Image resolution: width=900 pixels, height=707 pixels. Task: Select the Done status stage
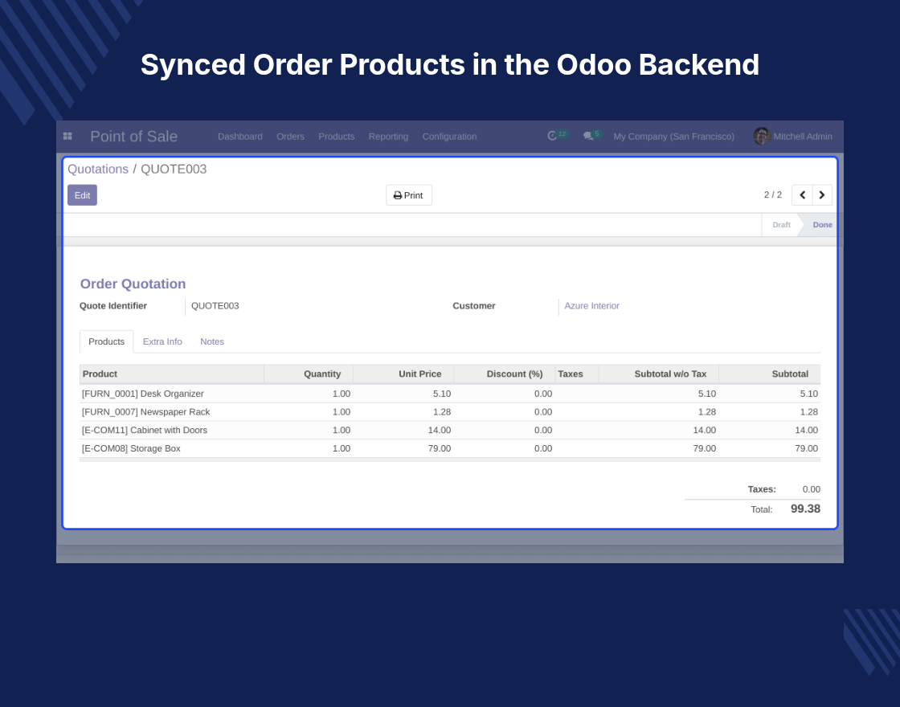click(x=822, y=225)
